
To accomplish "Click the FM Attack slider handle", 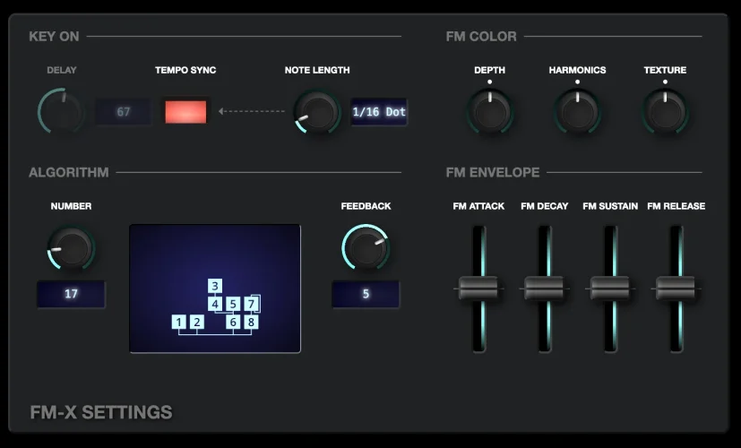I will (x=478, y=288).
